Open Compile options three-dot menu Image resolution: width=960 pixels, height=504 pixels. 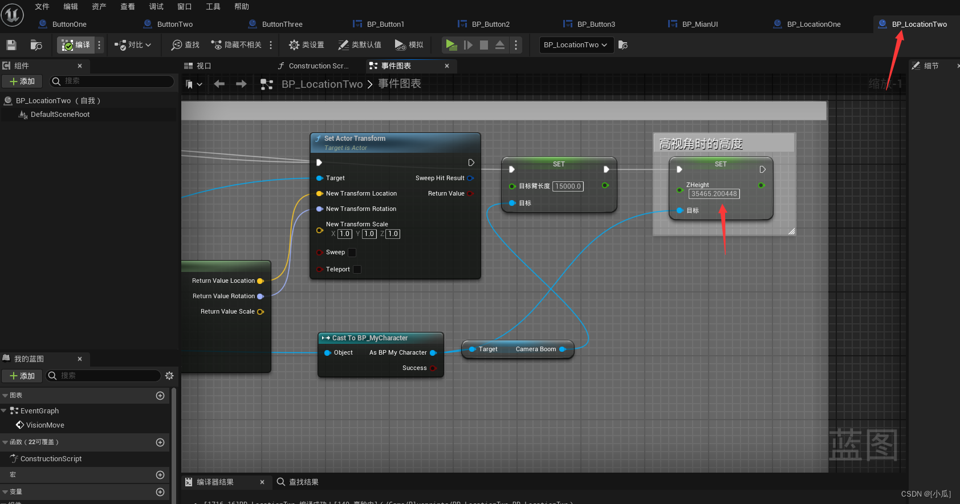(99, 45)
